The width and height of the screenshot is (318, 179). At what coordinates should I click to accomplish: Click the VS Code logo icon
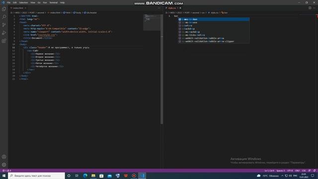tap(3, 2)
